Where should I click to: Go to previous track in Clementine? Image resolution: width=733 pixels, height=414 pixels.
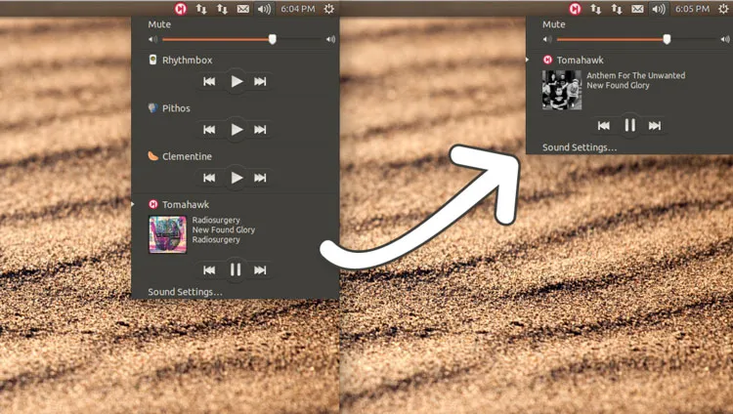[209, 178]
